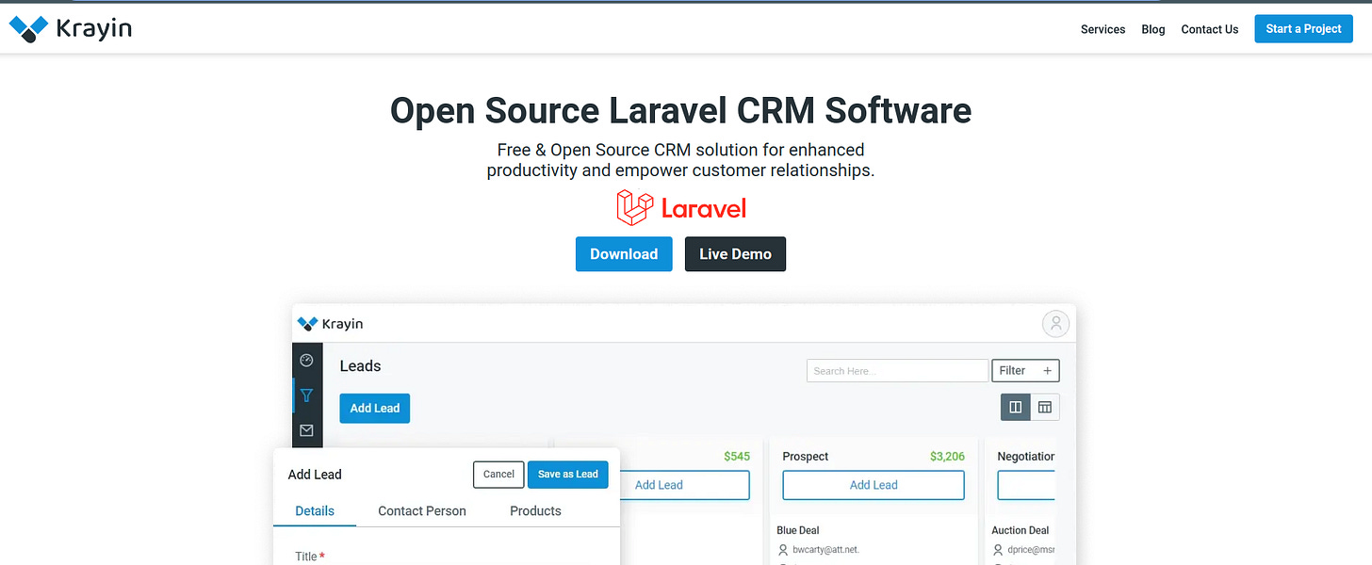1372x565 pixels.
Task: Open the user avatar icon in preview
Action: (1055, 324)
